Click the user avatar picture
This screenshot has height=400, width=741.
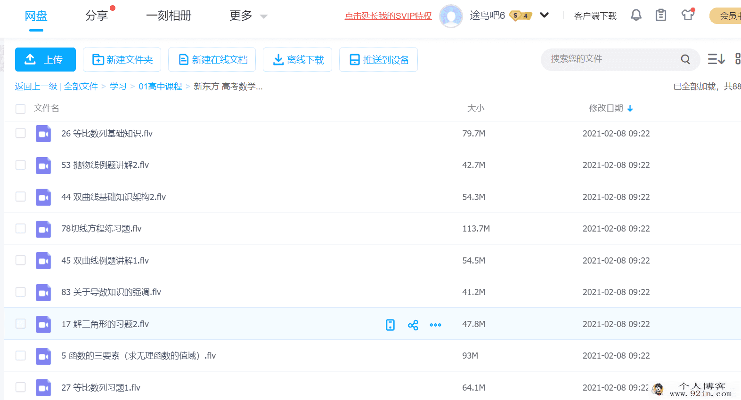pos(451,16)
